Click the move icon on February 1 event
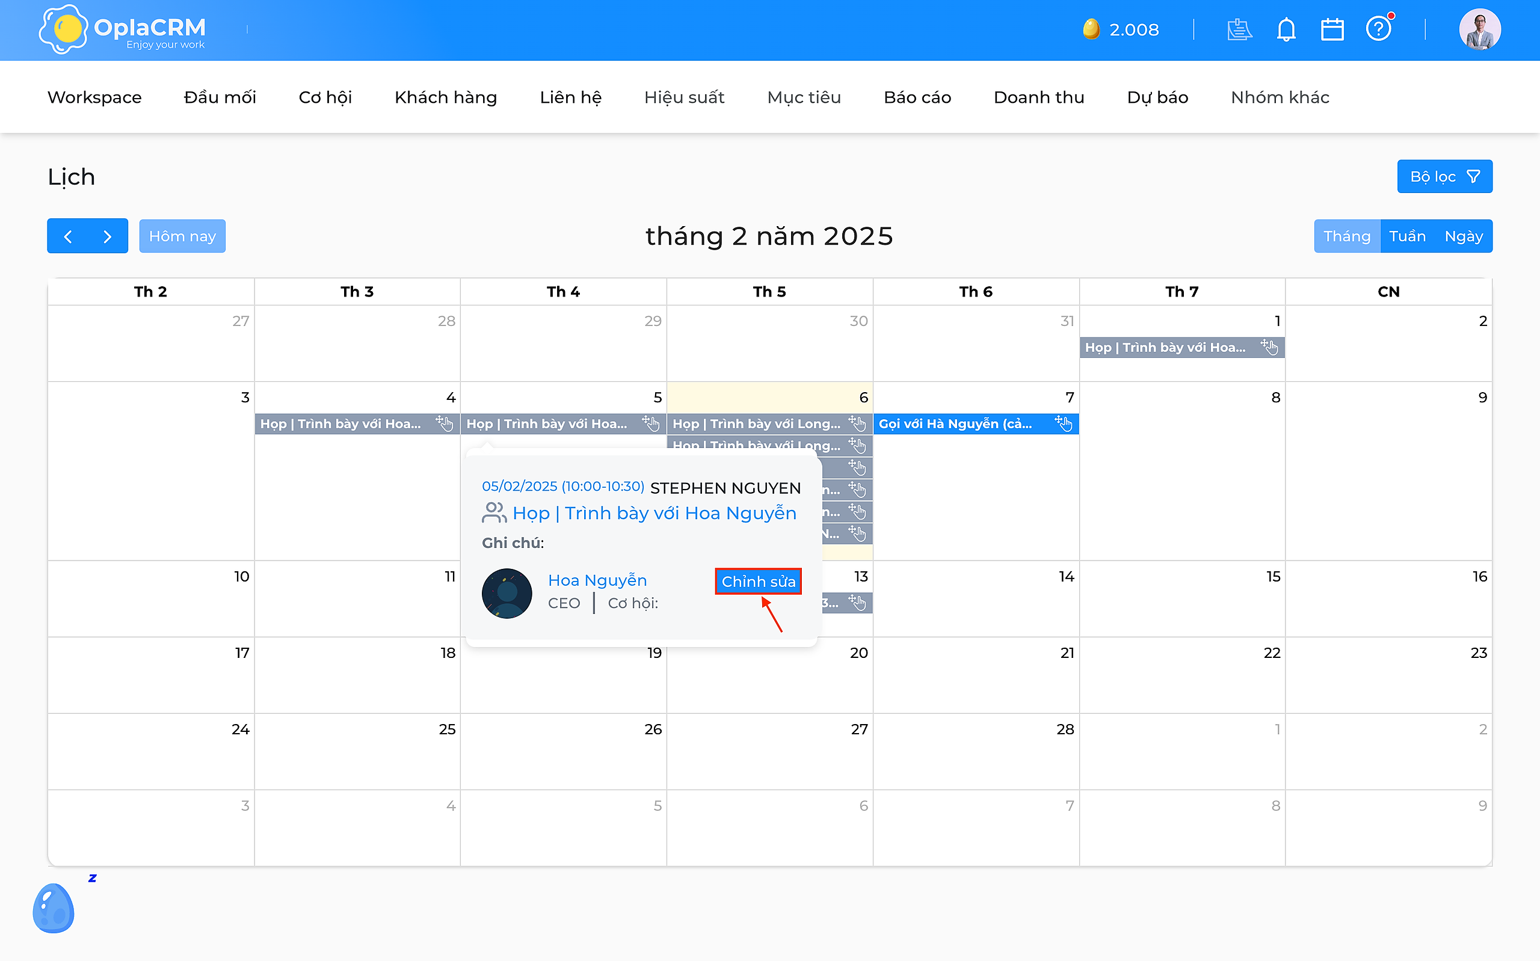 (x=1269, y=347)
